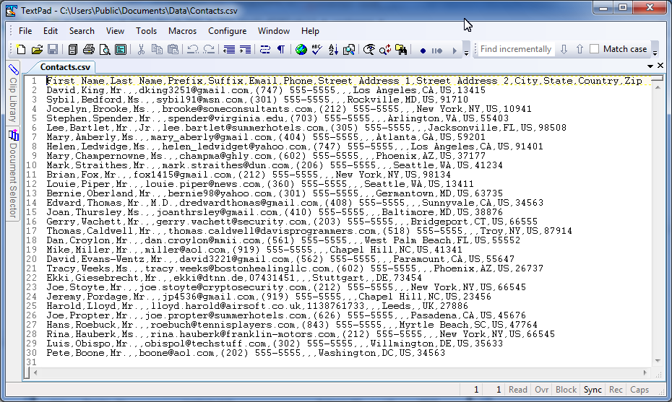The width and height of the screenshot is (672, 402).
Task: Open the File menu
Action: click(x=25, y=31)
